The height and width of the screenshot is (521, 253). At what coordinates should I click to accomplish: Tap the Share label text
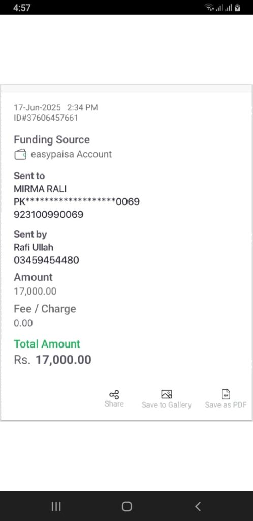click(114, 403)
